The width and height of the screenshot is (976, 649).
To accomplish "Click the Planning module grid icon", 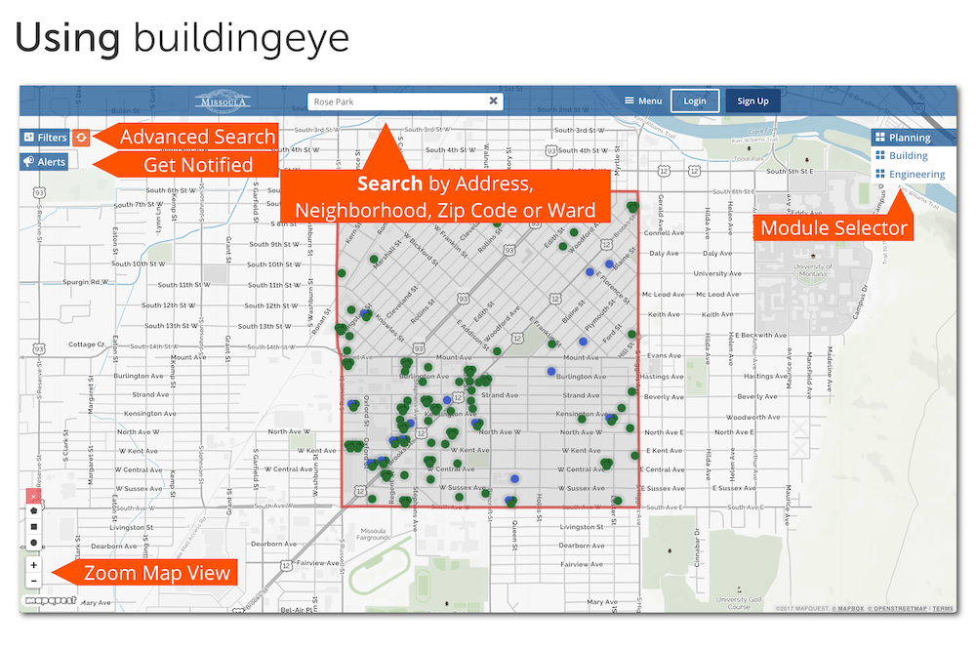I will point(880,138).
